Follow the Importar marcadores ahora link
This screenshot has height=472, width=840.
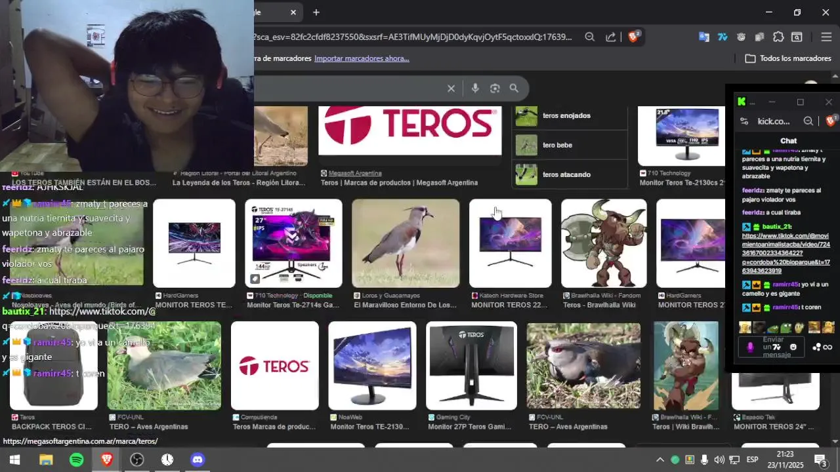pyautogui.click(x=362, y=58)
